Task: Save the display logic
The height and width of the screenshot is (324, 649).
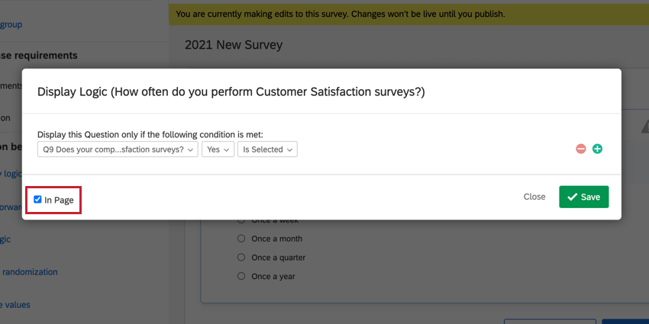Action: click(x=583, y=197)
